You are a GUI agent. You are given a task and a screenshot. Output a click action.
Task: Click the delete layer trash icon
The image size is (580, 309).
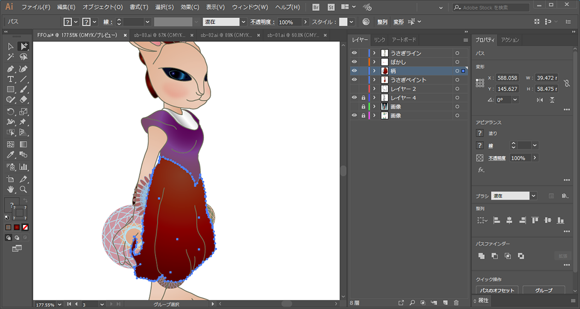click(x=456, y=303)
